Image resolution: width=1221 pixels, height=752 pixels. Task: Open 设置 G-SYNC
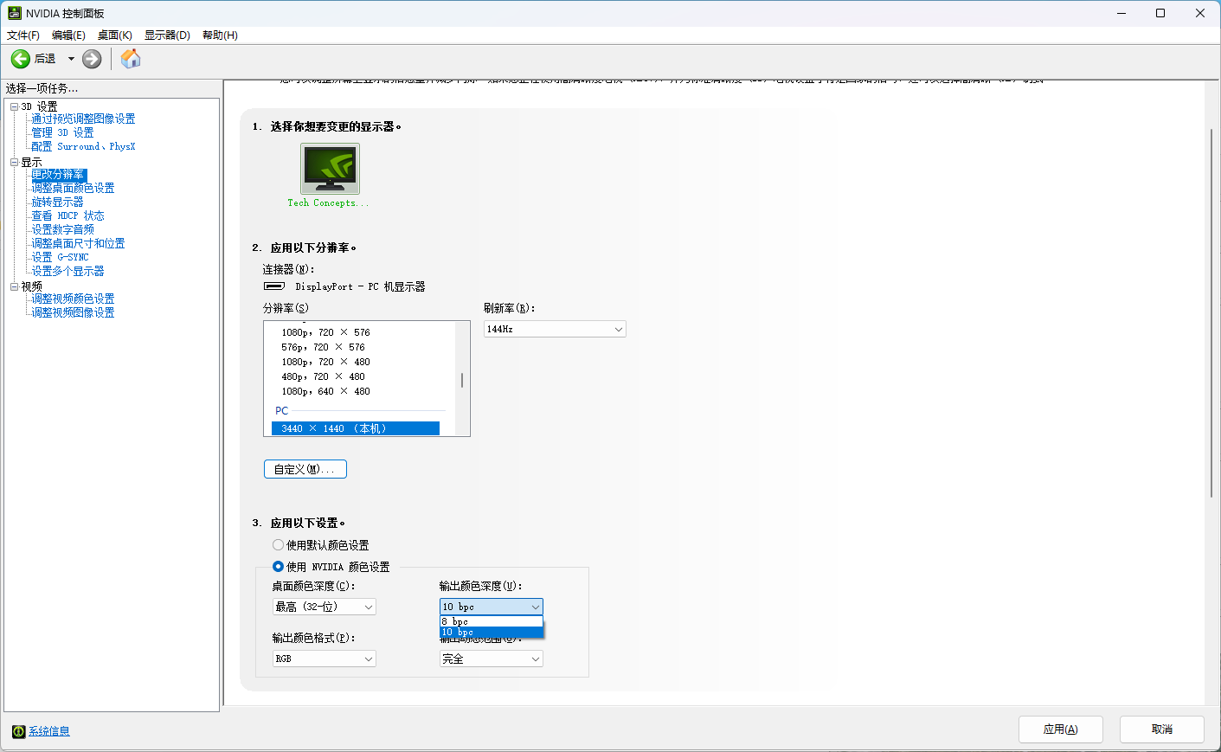click(x=60, y=258)
